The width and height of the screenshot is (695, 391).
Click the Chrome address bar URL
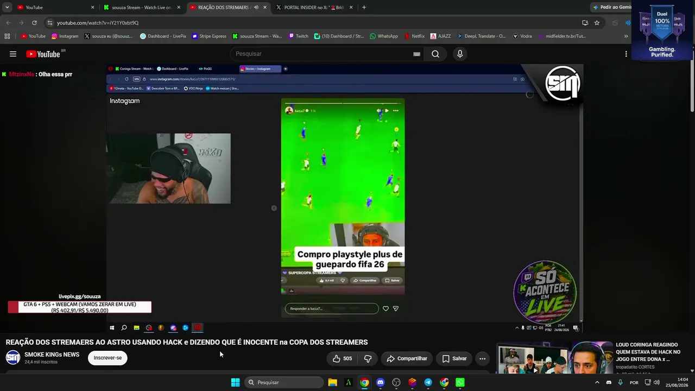click(98, 23)
